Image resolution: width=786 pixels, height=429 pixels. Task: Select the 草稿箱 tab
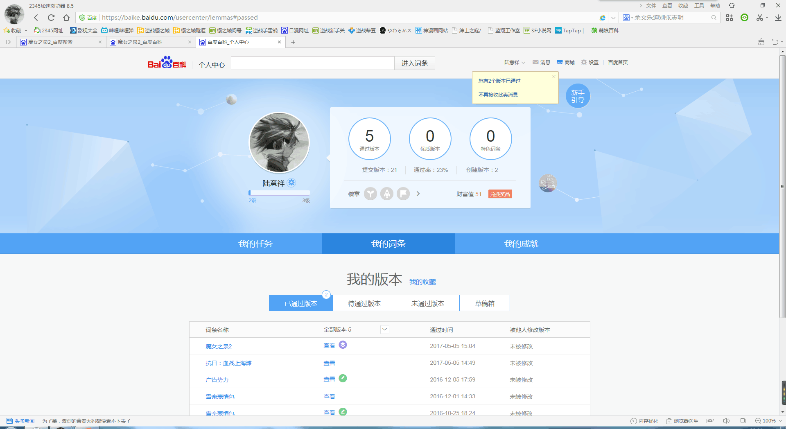click(485, 303)
